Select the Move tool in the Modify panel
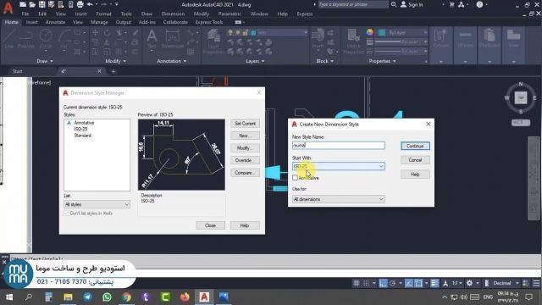542x305 pixels. point(95,32)
